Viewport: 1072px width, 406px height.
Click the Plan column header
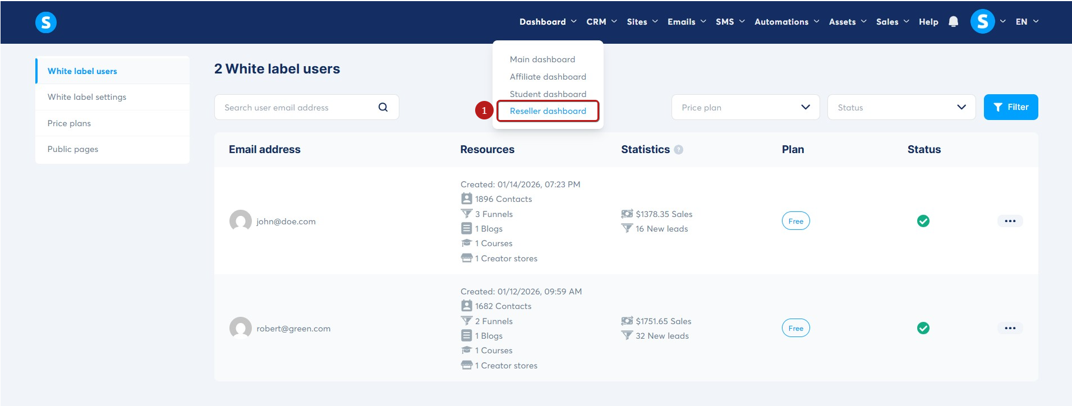(793, 150)
